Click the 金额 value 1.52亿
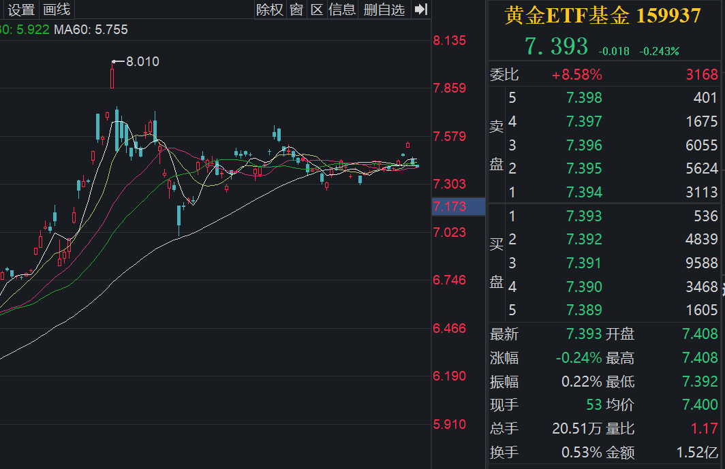Image resolution: width=725 pixels, height=469 pixels. [x=696, y=452]
